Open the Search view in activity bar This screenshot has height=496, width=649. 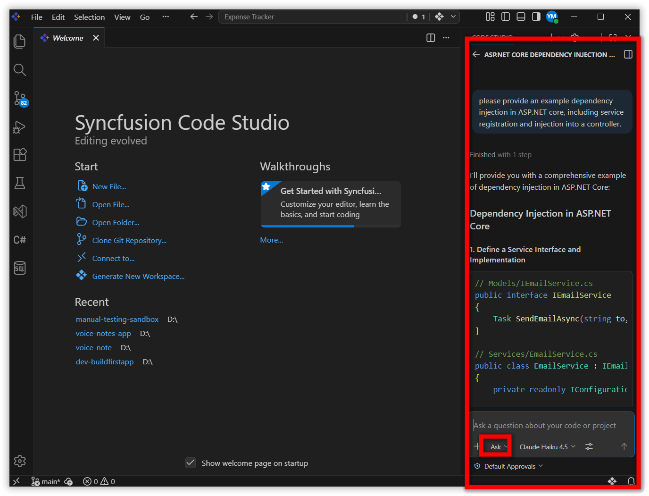point(20,70)
